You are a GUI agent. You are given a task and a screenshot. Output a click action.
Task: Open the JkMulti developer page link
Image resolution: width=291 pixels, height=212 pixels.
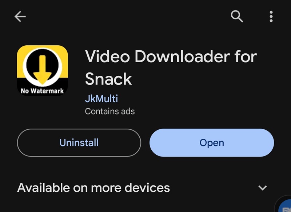101,99
